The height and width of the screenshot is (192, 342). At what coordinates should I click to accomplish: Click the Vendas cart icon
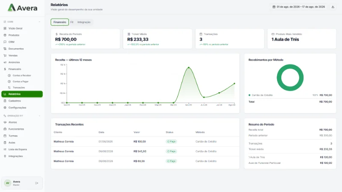5,55
